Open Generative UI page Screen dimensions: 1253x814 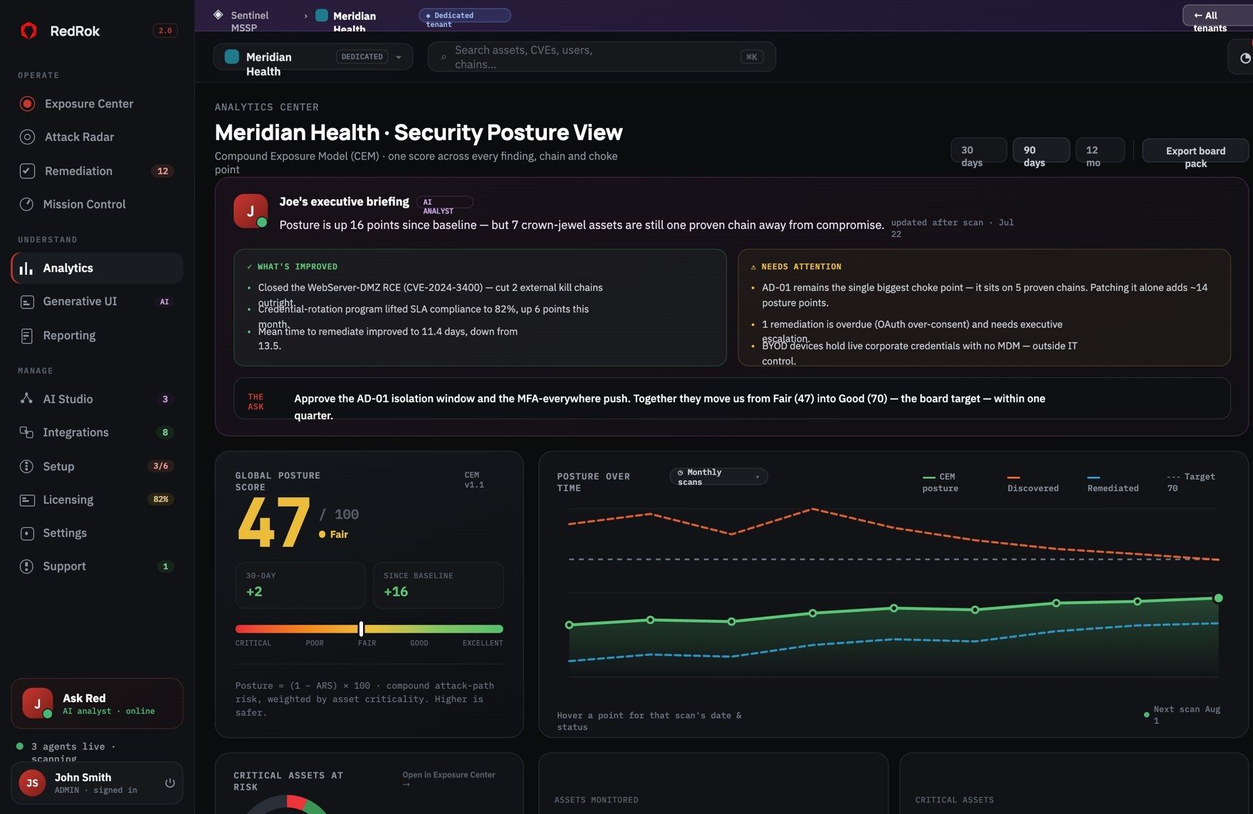pos(97,302)
